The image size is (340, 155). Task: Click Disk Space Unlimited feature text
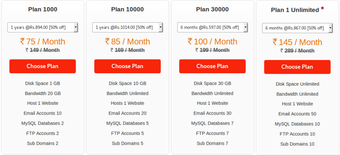coord(297,84)
